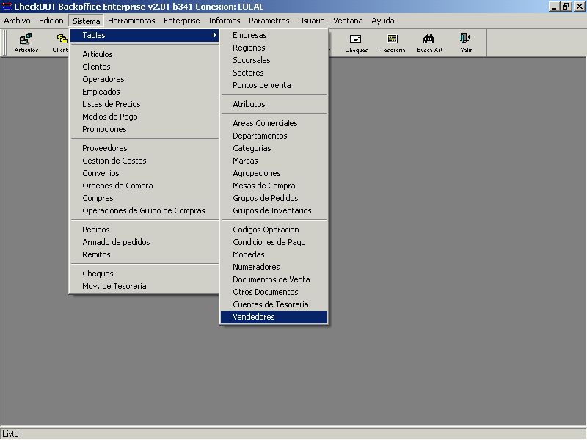Open the Archivo menu
The image size is (587, 440).
pyautogui.click(x=17, y=21)
